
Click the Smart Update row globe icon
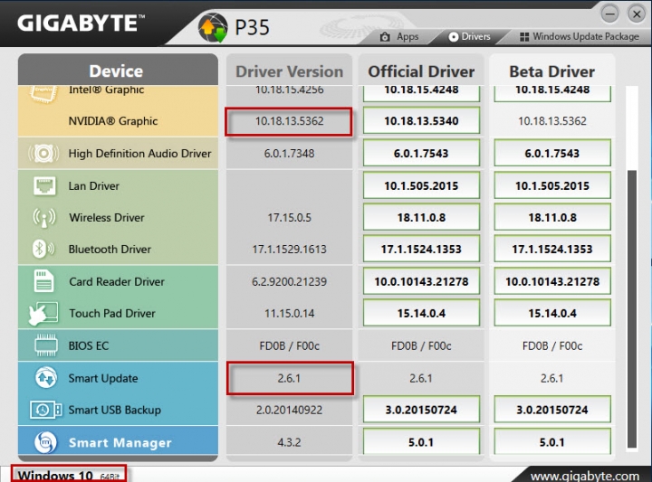45,377
